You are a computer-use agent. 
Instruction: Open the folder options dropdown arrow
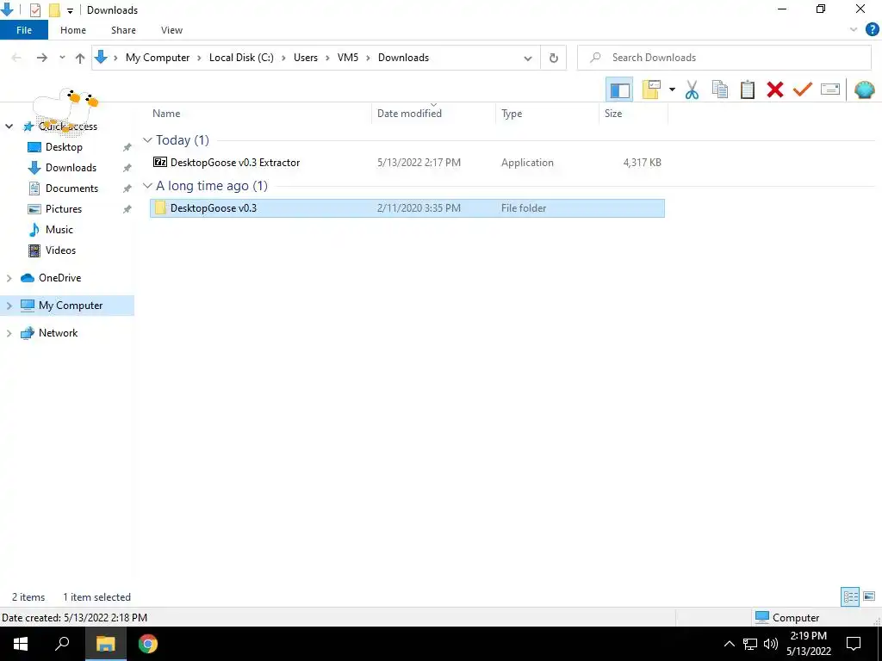coord(672,90)
